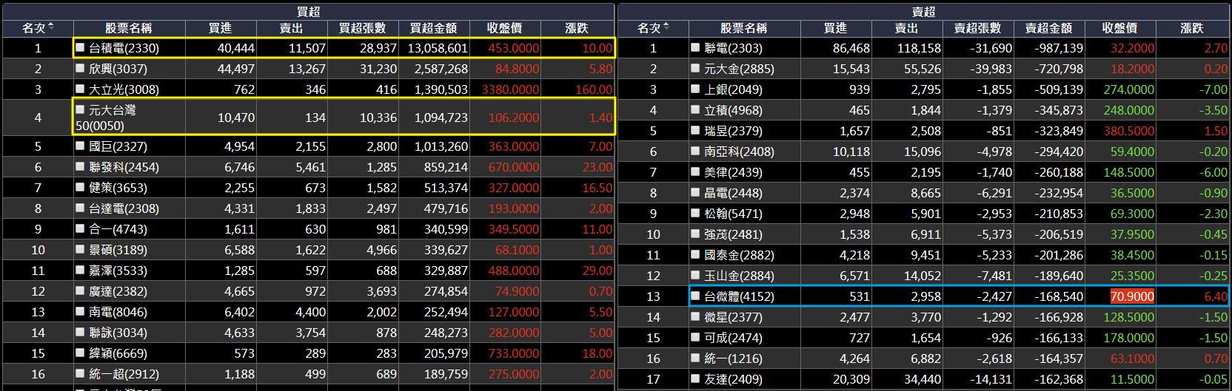Tick the checkbox for 欣興(3037)

click(80, 68)
